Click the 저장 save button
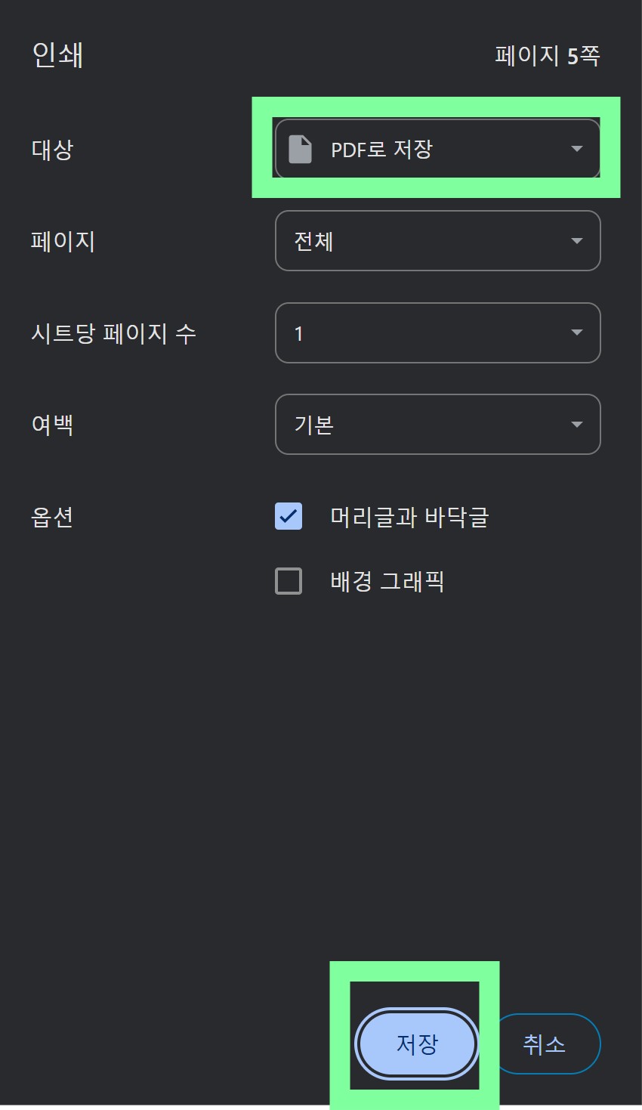642x1110 pixels. 416,1044
